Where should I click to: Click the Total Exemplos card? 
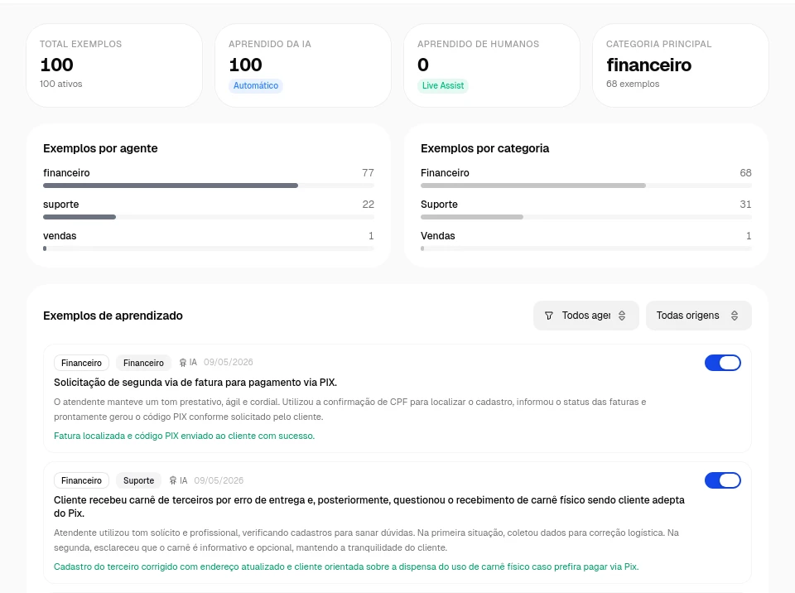click(x=114, y=65)
